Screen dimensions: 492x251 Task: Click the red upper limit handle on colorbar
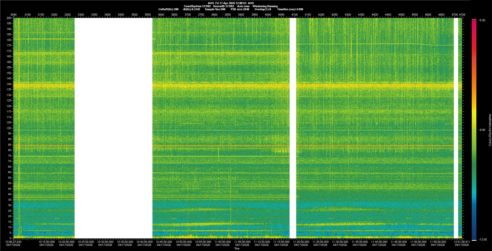pyautogui.click(x=474, y=19)
